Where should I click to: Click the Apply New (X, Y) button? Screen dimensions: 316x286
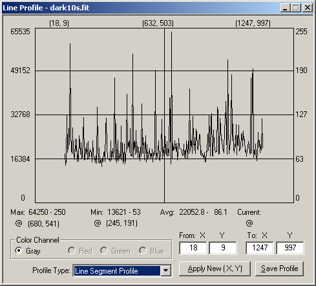[x=215, y=269]
